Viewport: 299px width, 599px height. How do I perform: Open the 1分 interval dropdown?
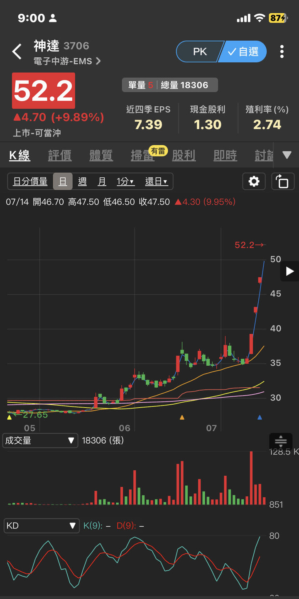coord(125,181)
